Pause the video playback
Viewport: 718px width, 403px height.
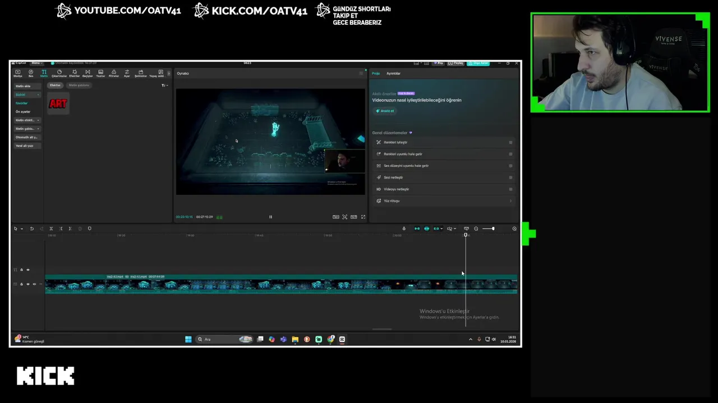(x=270, y=217)
